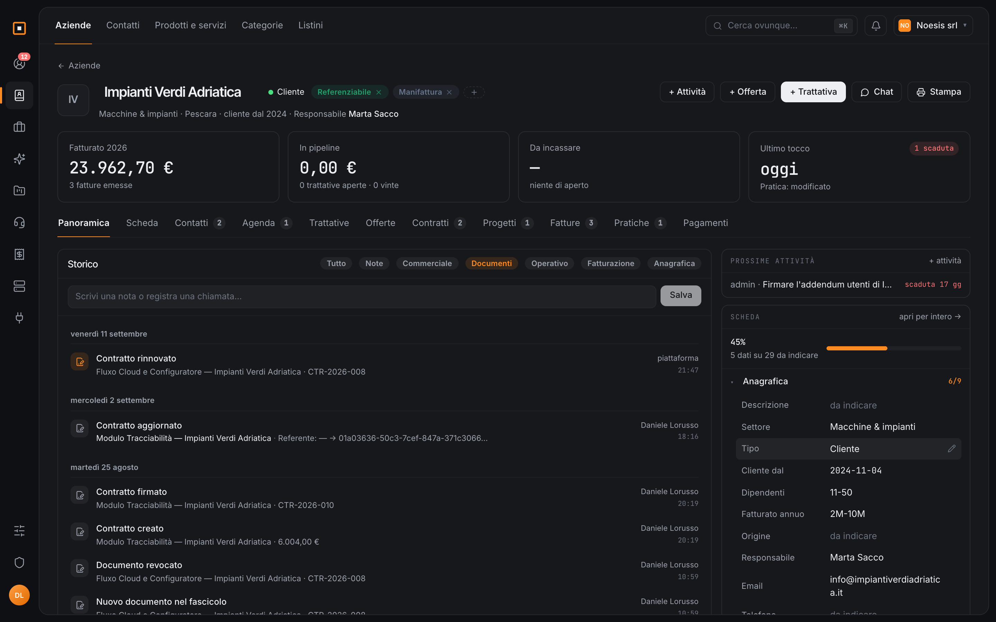Open notifications bell in top bar
The width and height of the screenshot is (996, 622).
pos(875,26)
